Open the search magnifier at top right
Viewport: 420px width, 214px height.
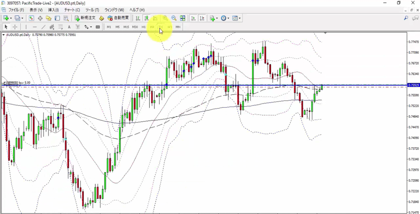[406, 18]
